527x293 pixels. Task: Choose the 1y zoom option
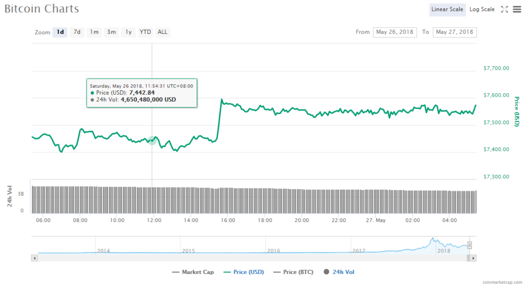(x=129, y=32)
